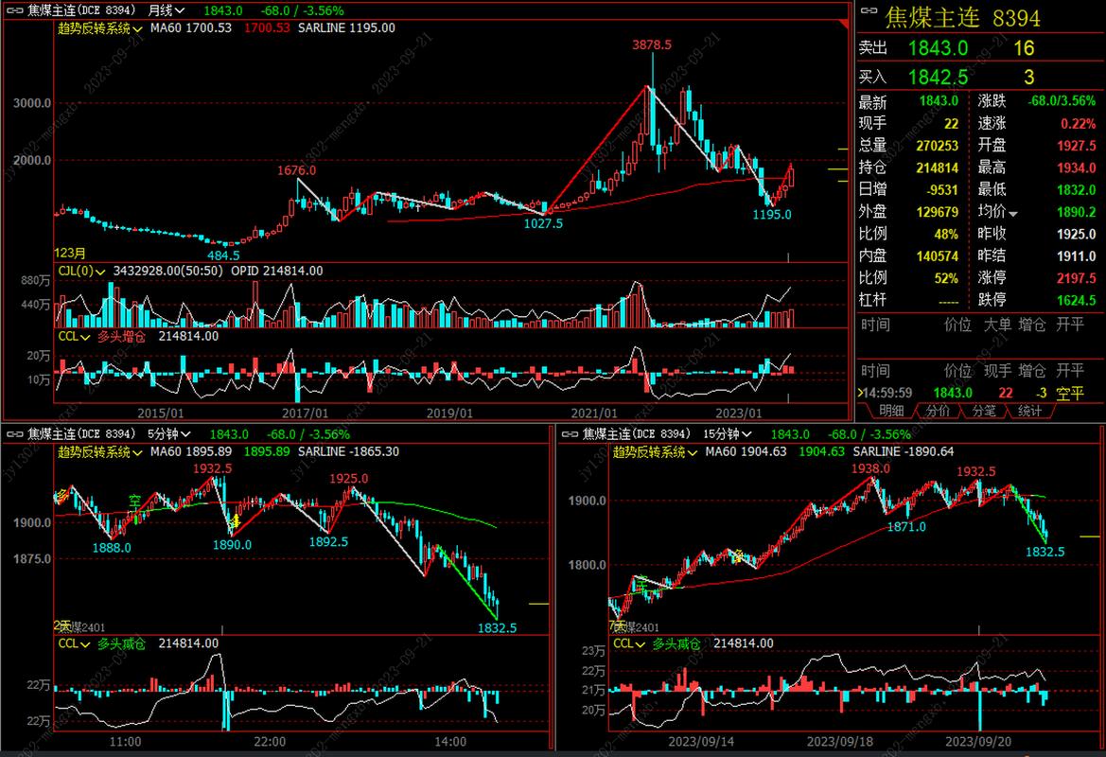The width and height of the screenshot is (1106, 757).
Task: Click the 卖出 price 1843.0
Action: [938, 48]
